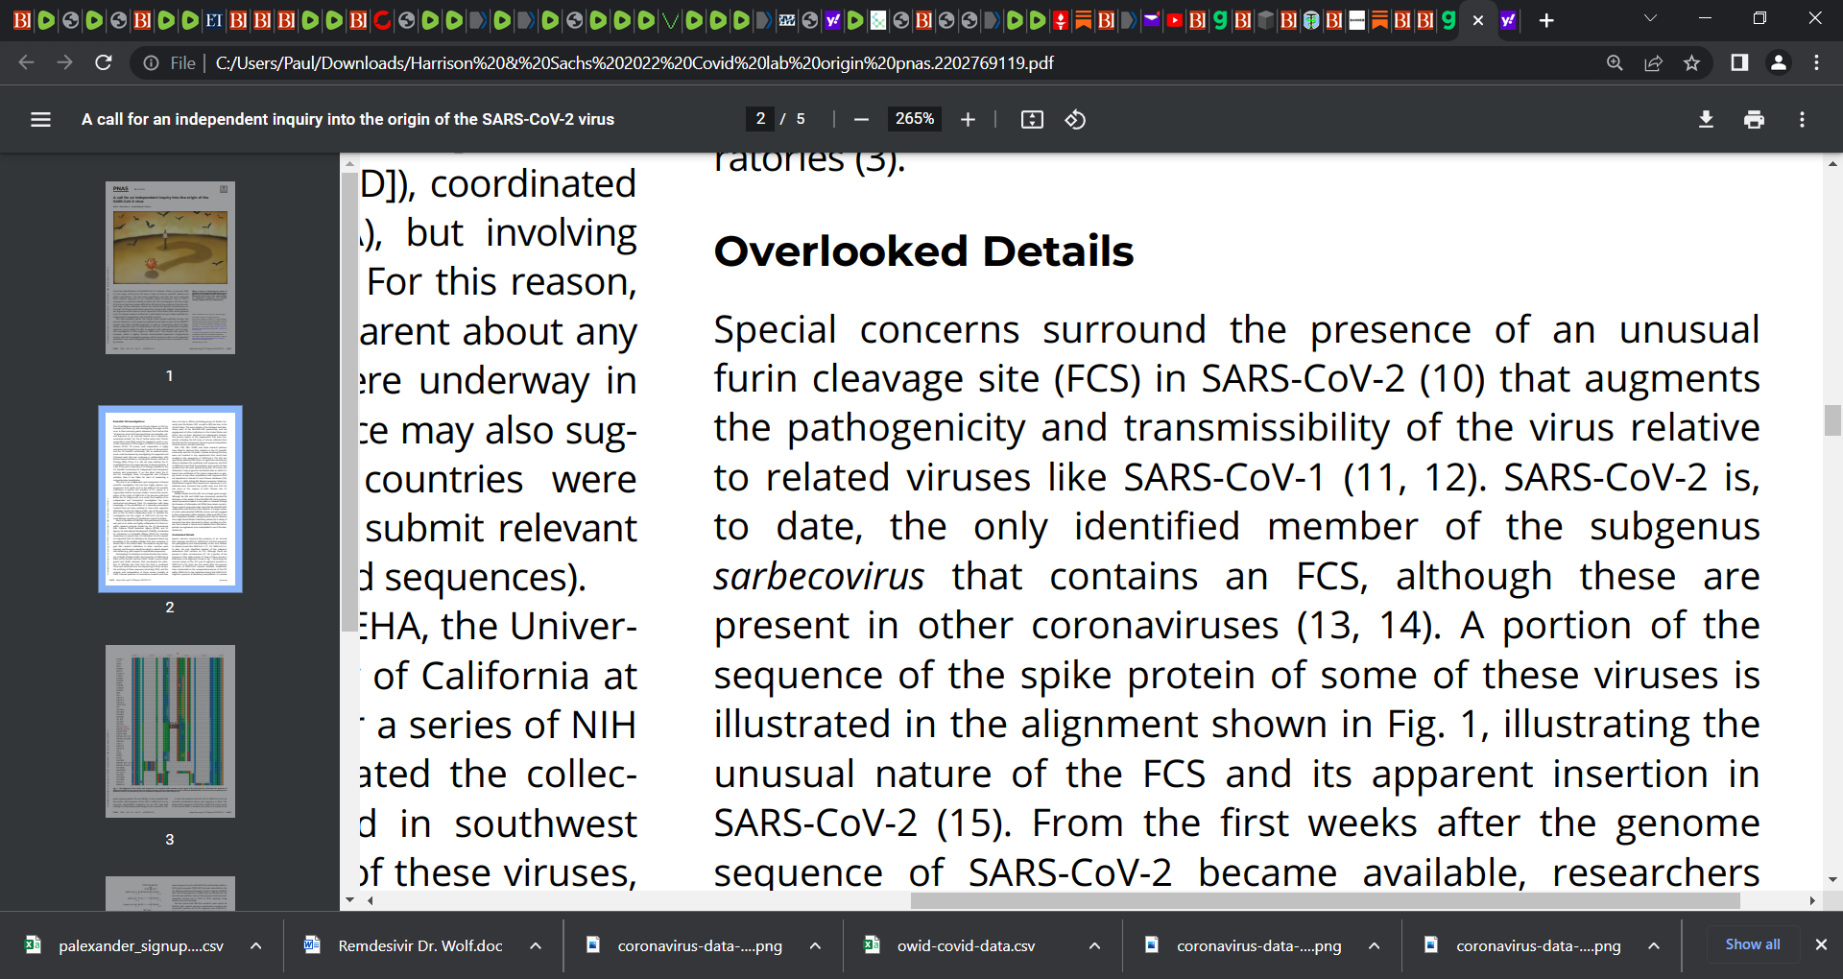Select page 1 thumbnail
The image size is (1843, 979).
(x=170, y=268)
